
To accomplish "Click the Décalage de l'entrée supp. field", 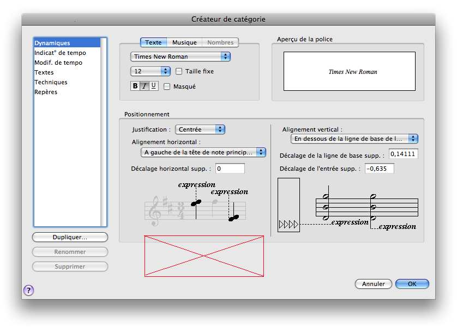I will (379, 169).
